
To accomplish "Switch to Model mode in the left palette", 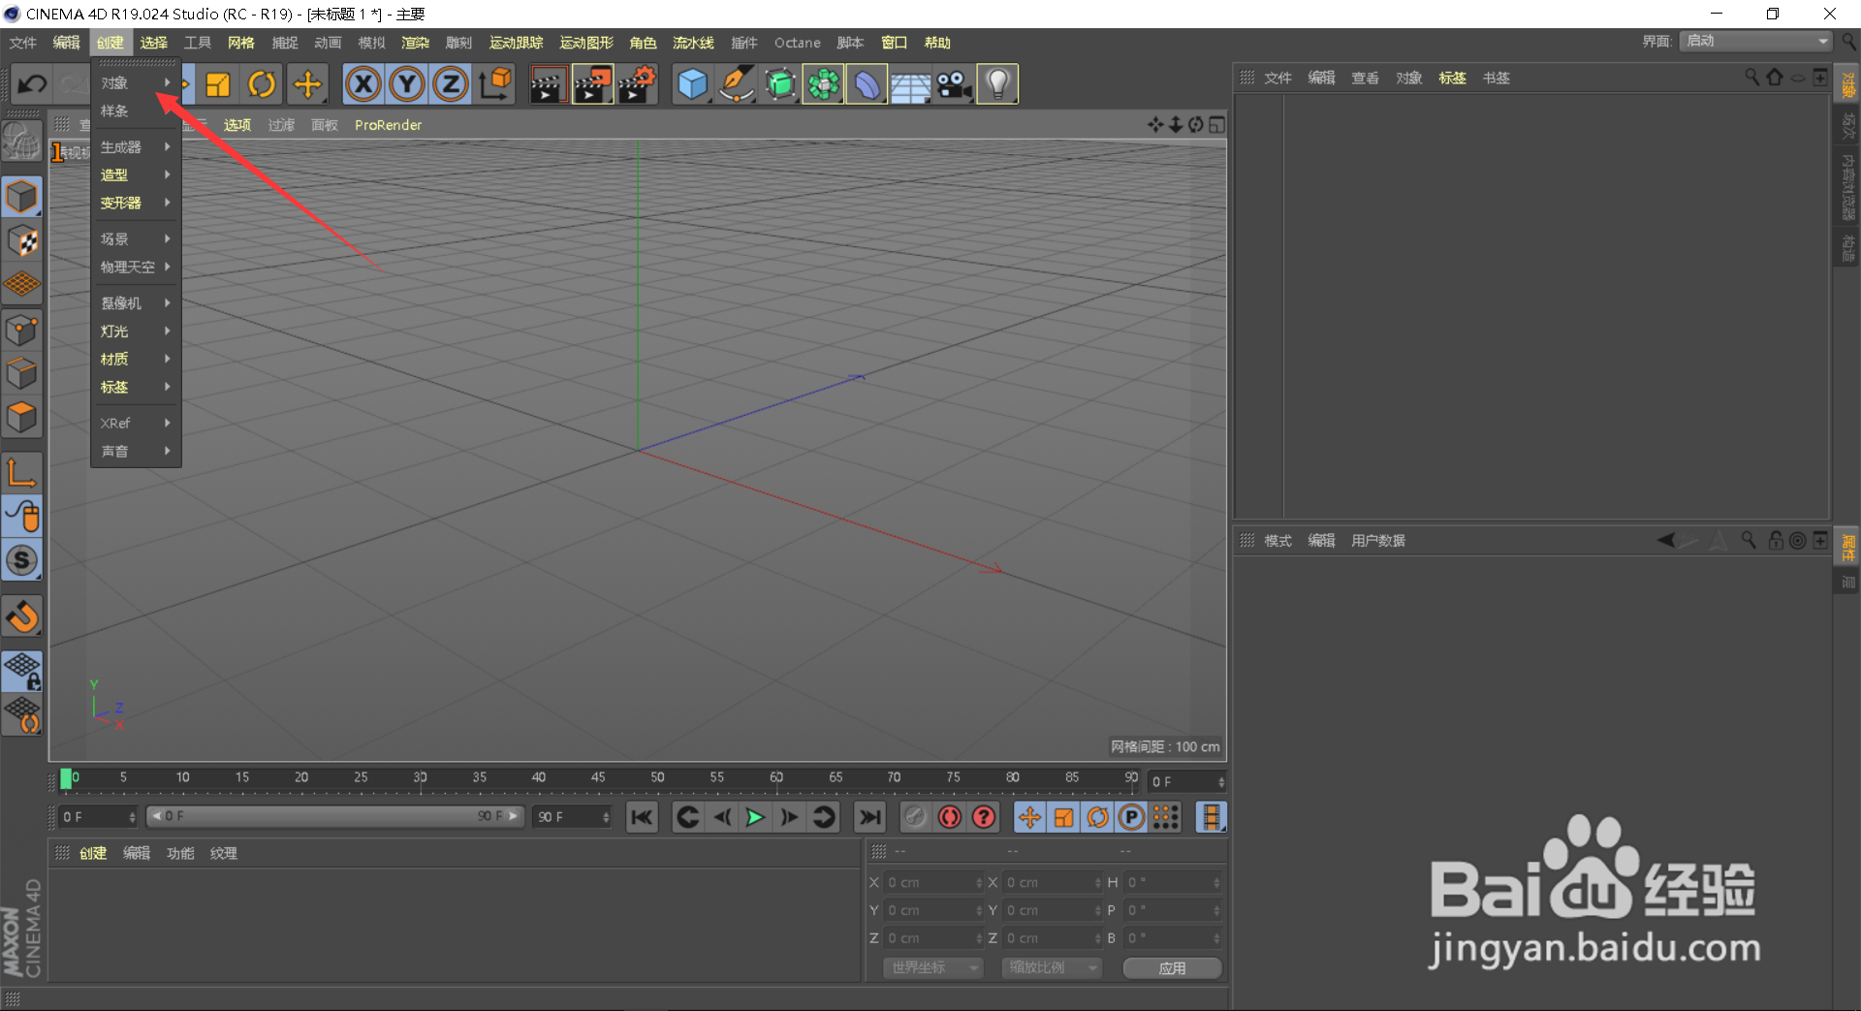I will pos(22,197).
